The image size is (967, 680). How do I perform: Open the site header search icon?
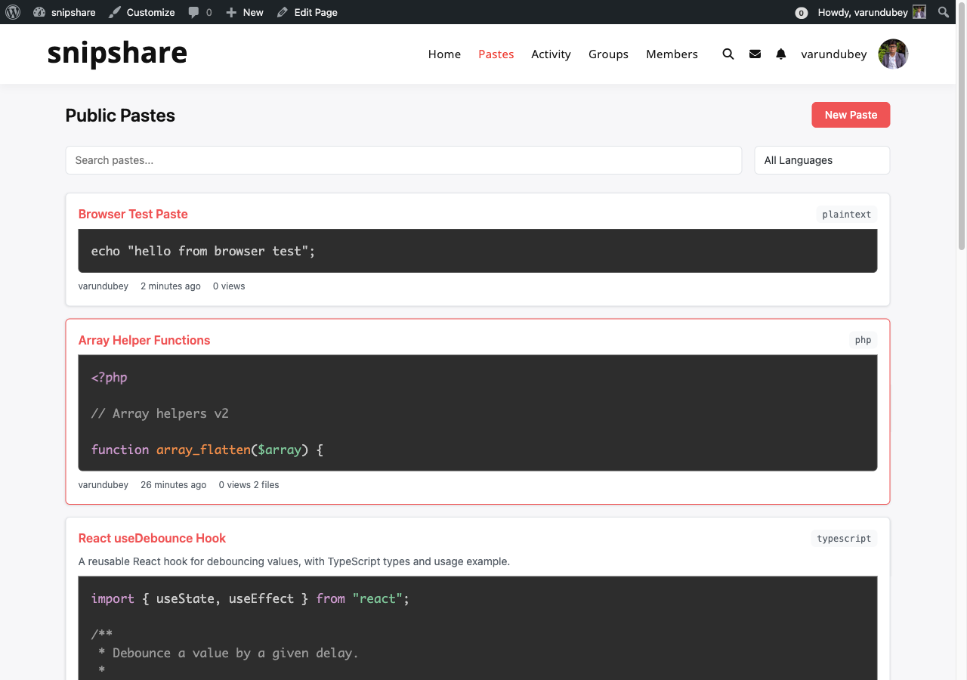728,54
